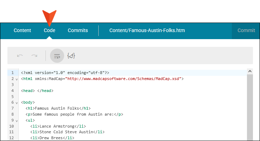Click the Content/Famous-Austin-Folks.htm file path

coord(147,30)
